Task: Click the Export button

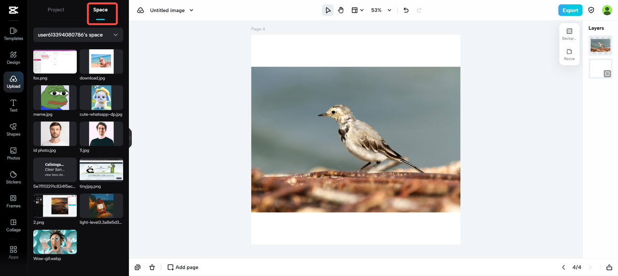Action: click(x=570, y=10)
